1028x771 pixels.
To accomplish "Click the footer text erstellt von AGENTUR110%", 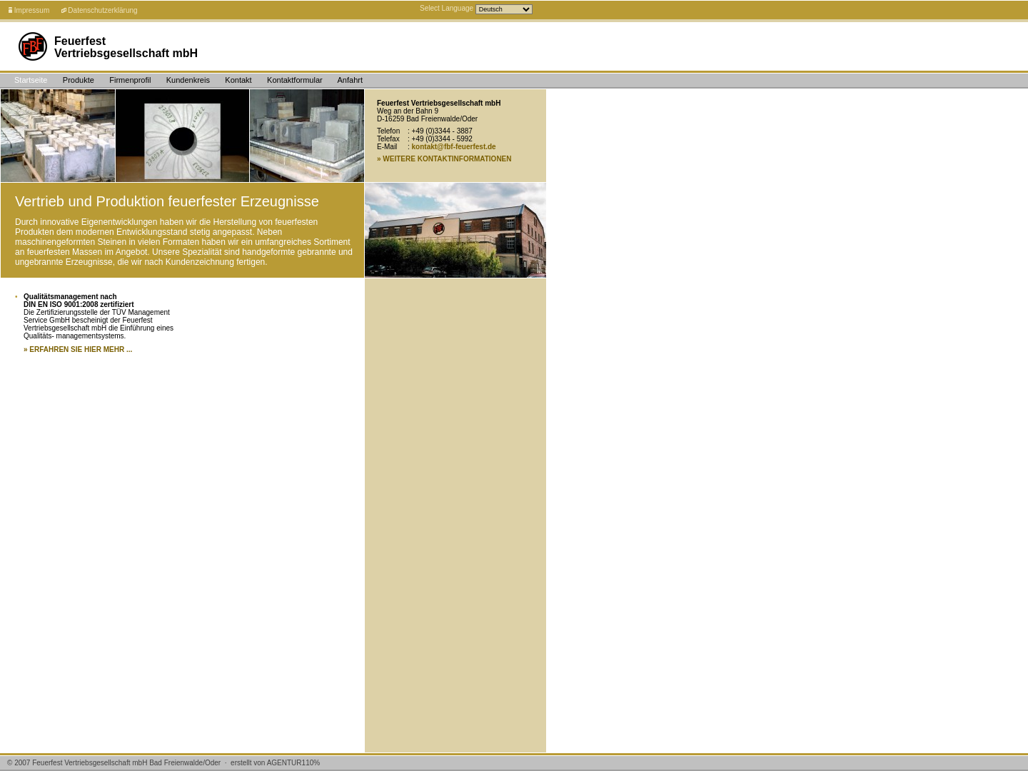I will click(275, 763).
